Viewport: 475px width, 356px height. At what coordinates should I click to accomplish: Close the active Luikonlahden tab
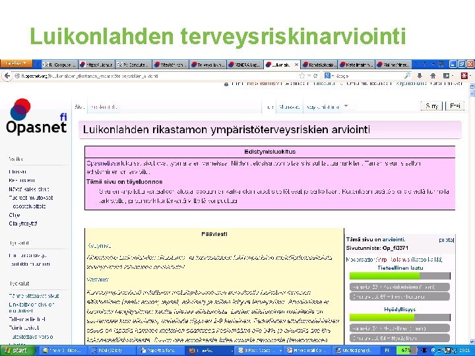click(x=297, y=65)
